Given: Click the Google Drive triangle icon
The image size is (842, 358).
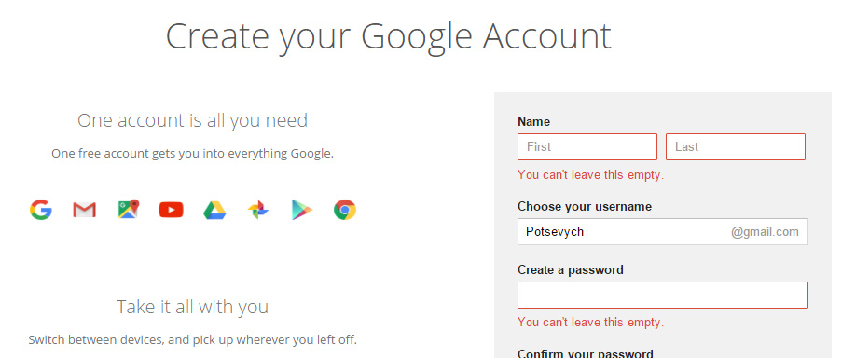Looking at the screenshot, I should point(214,210).
